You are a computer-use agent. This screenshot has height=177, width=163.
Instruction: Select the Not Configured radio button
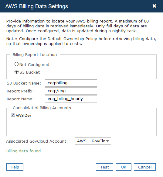[x=17, y=64]
